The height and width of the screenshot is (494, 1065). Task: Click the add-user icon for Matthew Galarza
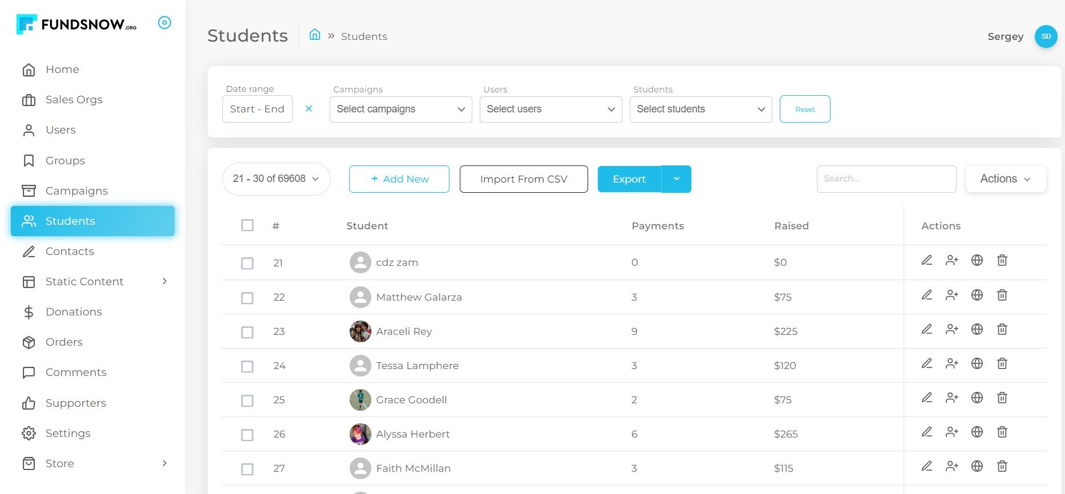(951, 295)
